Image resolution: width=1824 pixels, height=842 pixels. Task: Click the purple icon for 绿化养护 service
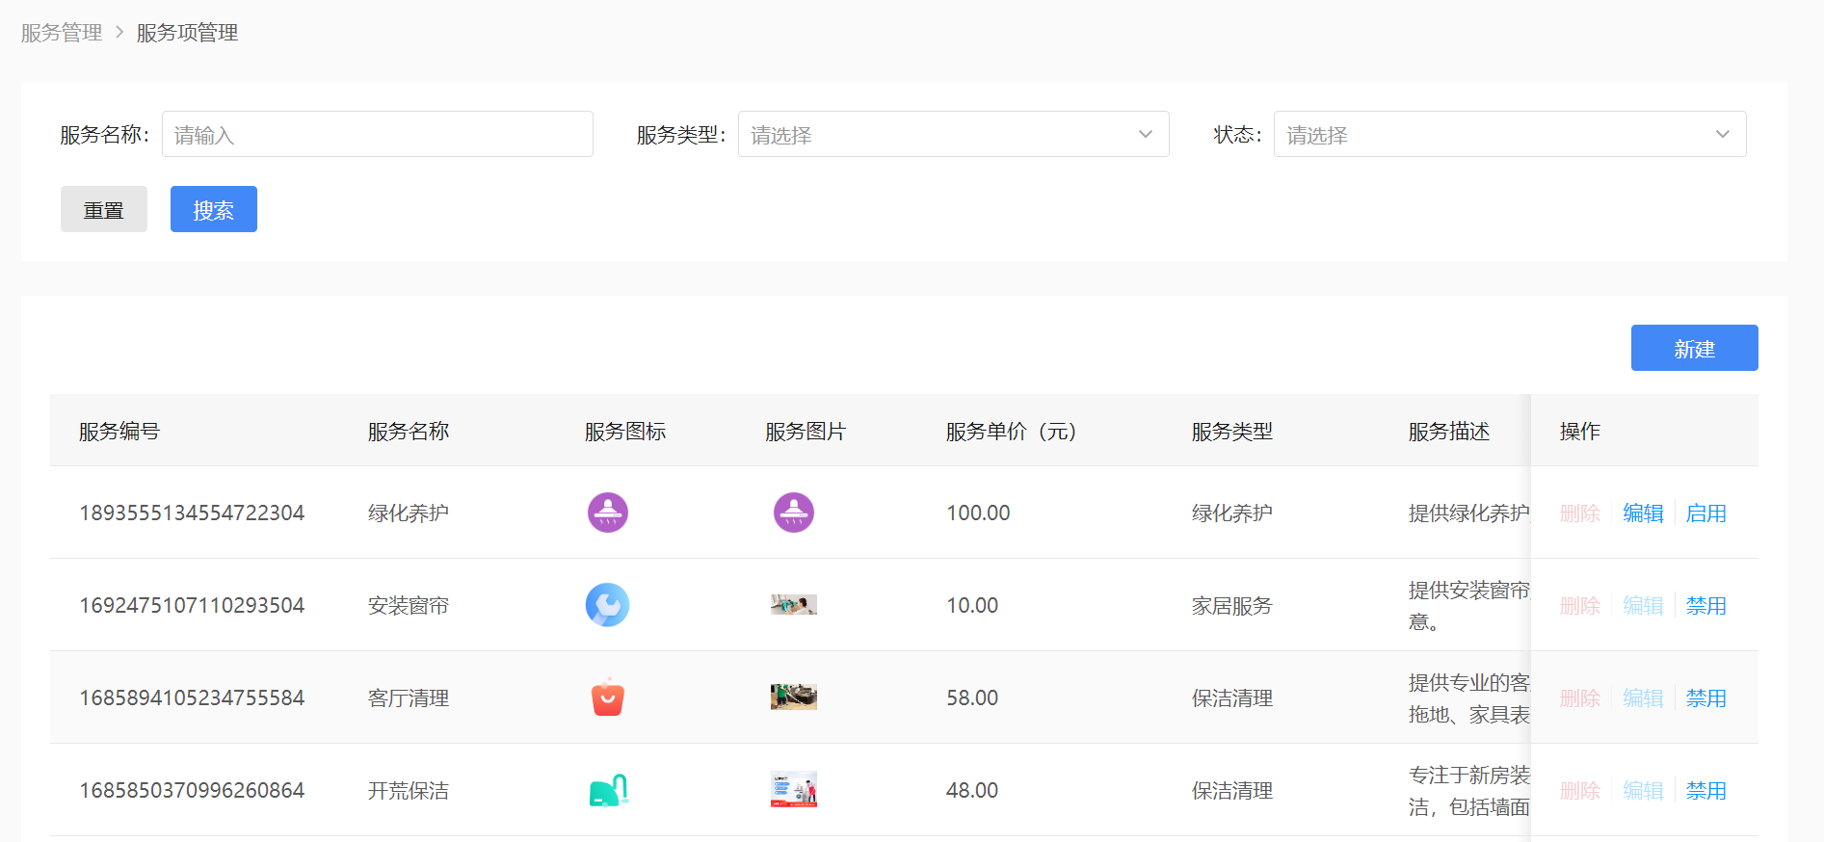[608, 513]
